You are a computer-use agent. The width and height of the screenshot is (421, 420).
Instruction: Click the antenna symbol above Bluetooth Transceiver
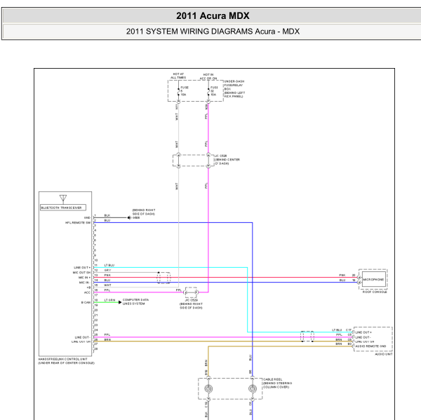(x=63, y=199)
